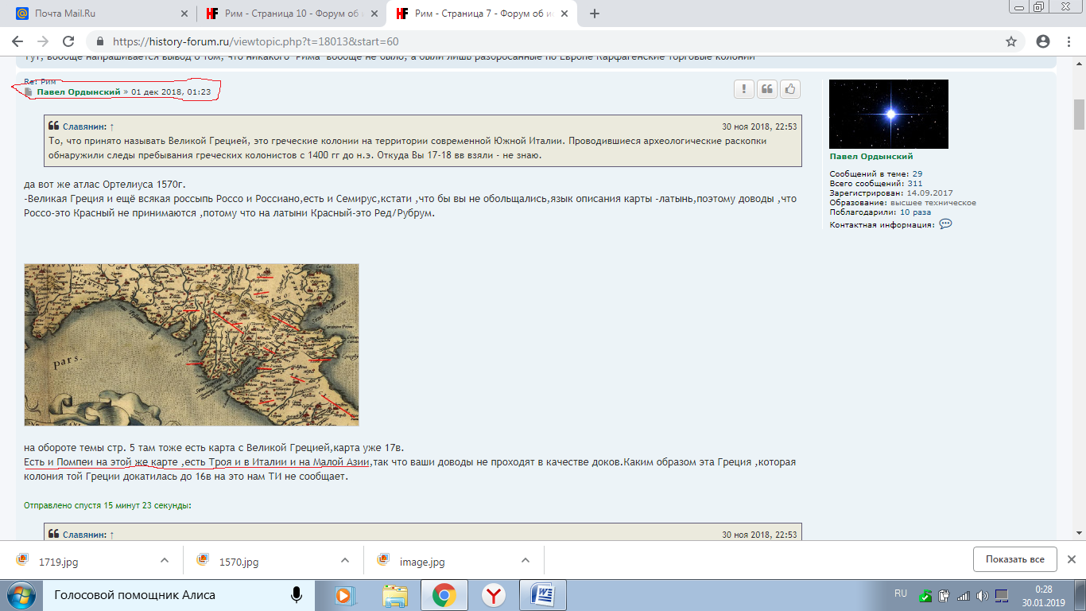Click Поблагодарили 10 раза text
Screen dimensions: 1086x611
click(880, 212)
